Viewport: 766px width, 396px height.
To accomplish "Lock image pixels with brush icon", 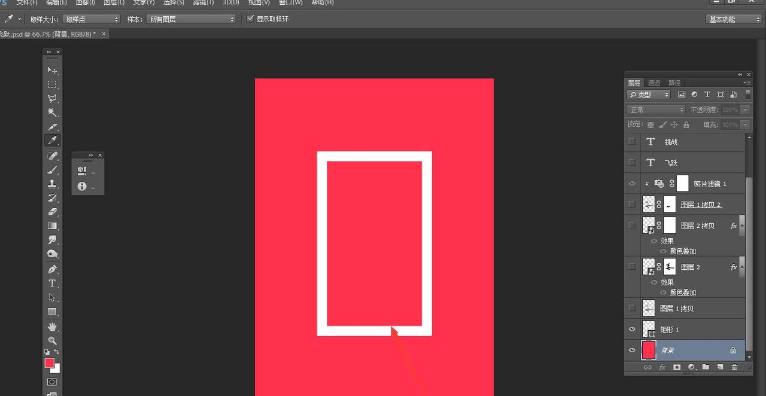I will [662, 125].
